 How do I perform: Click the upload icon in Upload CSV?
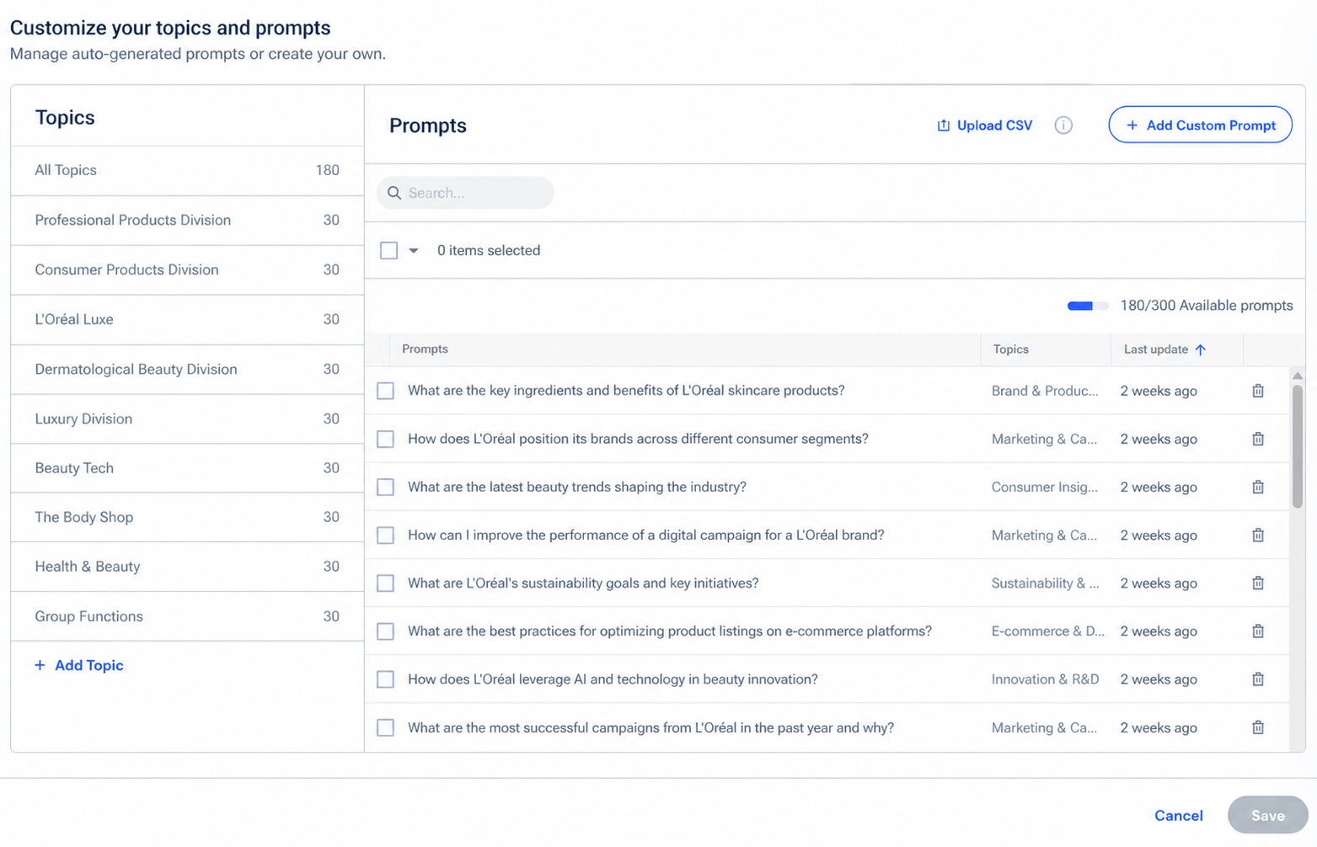944,125
